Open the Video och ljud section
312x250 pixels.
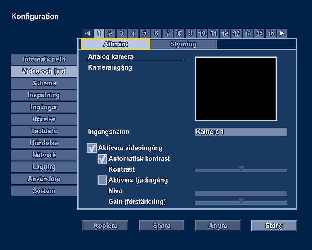[44, 71]
